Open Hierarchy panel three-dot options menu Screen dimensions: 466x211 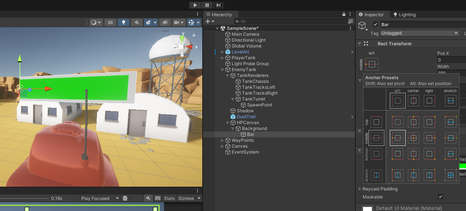pyautogui.click(x=351, y=14)
